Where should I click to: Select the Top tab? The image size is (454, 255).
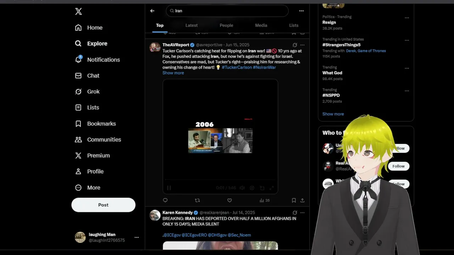(160, 25)
